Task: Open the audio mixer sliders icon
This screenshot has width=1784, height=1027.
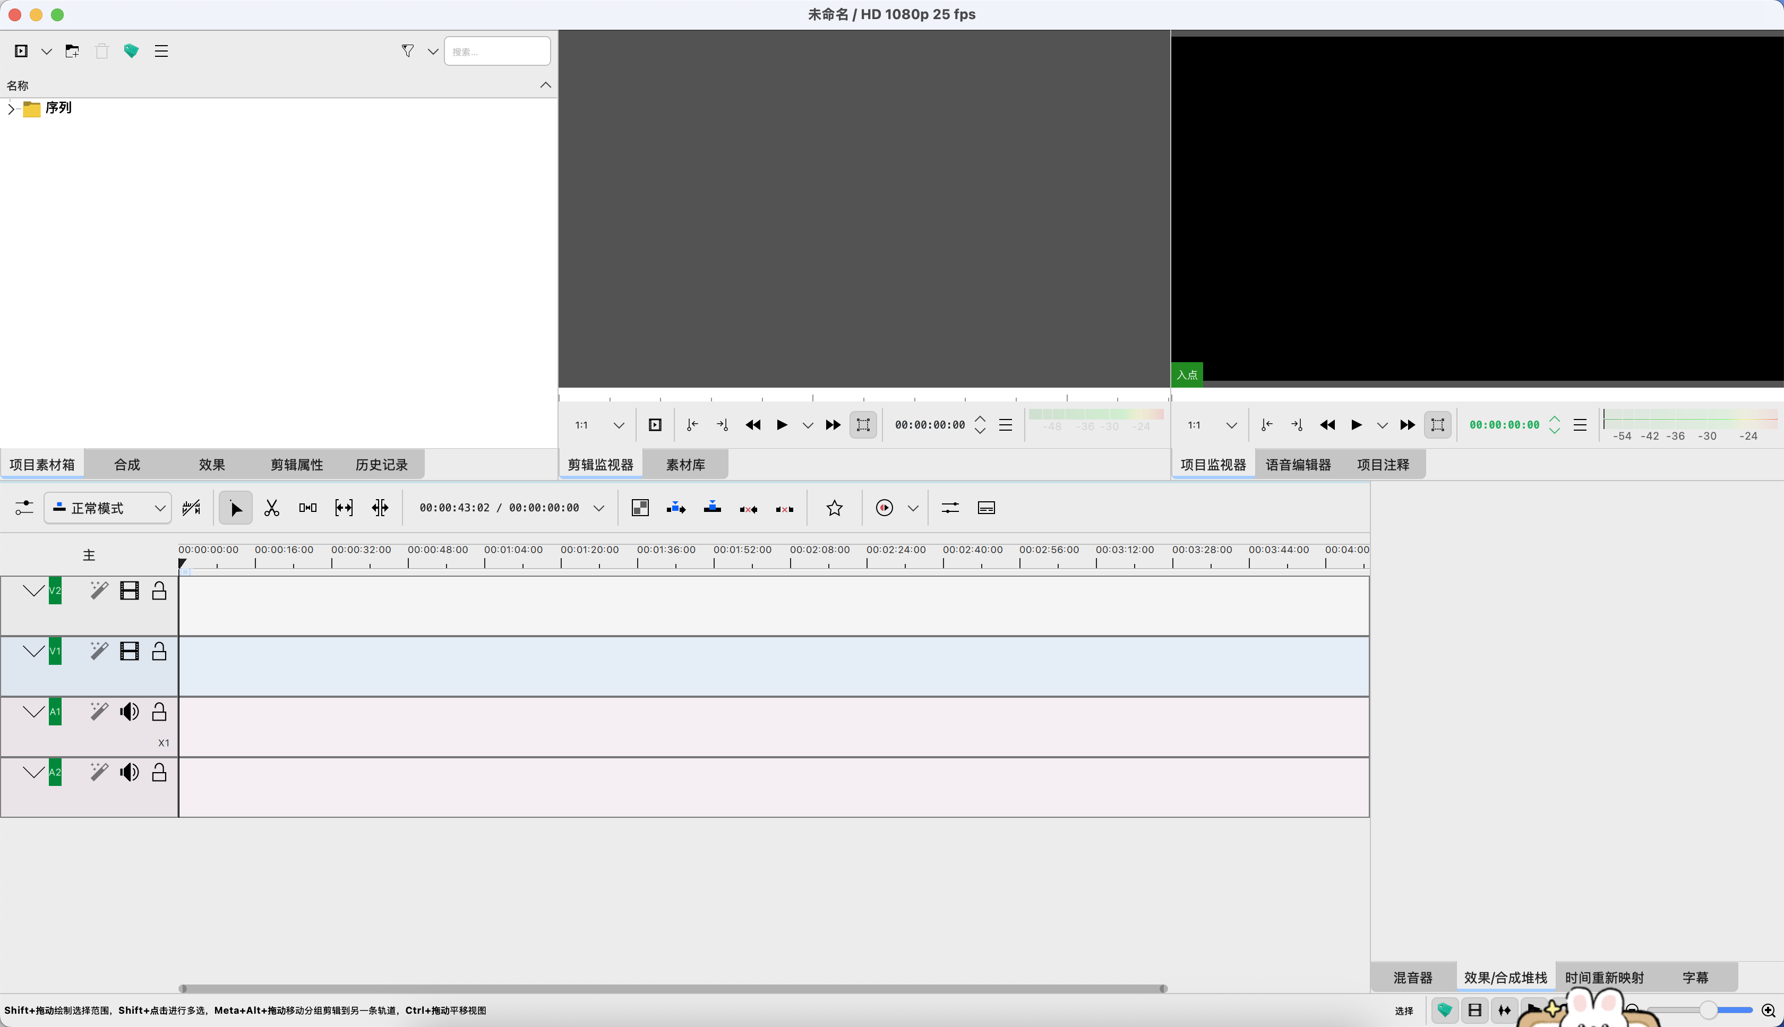Action: pos(950,508)
